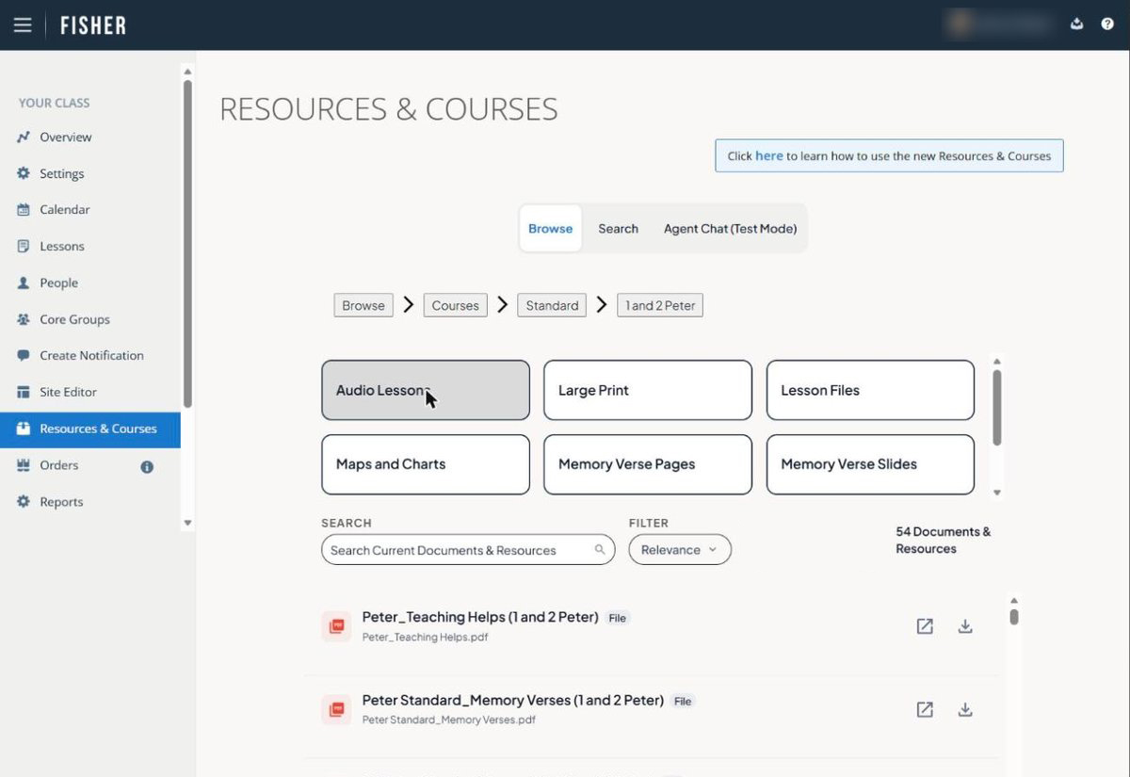Click the 1 and 2 Peter breadcrumb

point(660,305)
